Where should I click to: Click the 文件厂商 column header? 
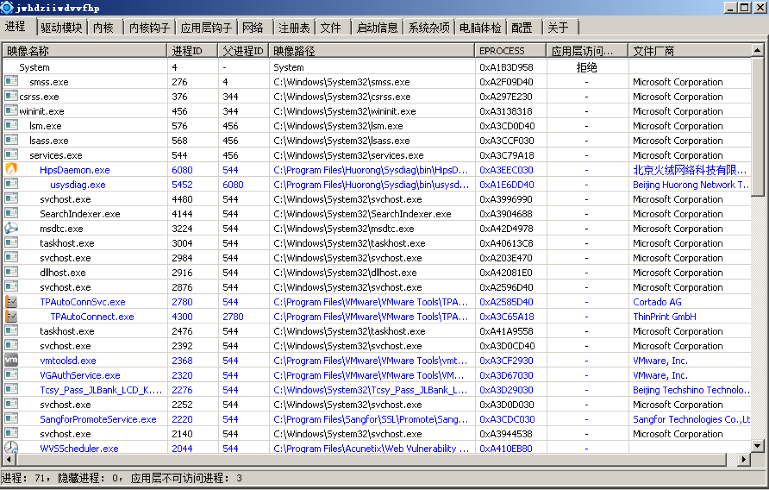point(690,51)
